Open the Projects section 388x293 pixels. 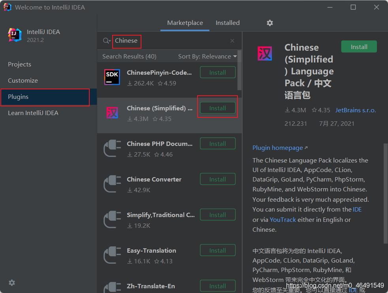coord(19,64)
